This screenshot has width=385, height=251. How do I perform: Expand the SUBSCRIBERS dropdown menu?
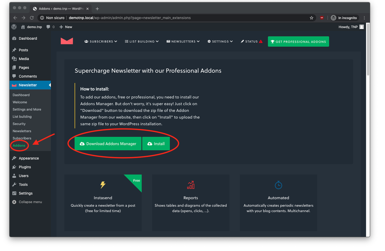coord(100,42)
